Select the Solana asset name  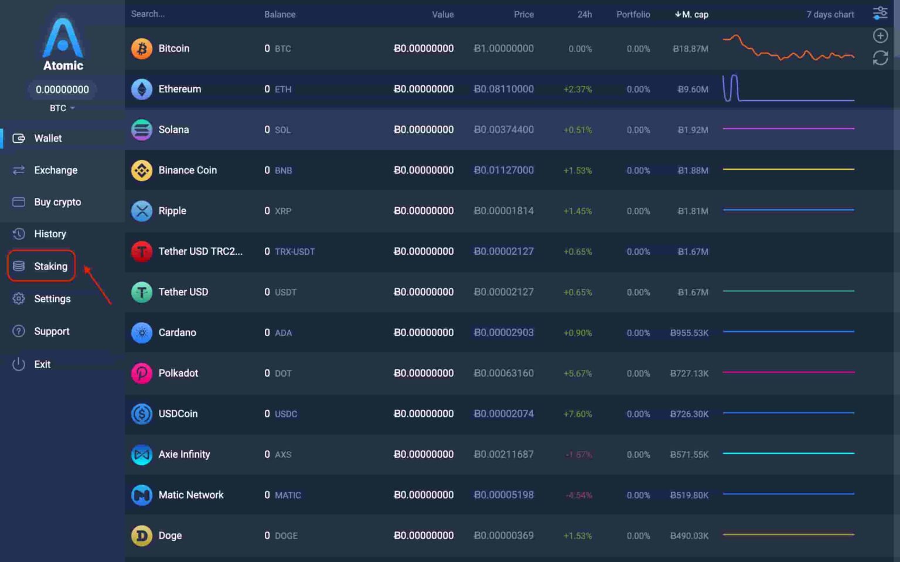coord(173,129)
